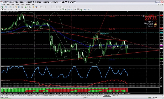
Task: Open the Profiles toolbar icon
Action: pyautogui.click(x=6, y=7)
